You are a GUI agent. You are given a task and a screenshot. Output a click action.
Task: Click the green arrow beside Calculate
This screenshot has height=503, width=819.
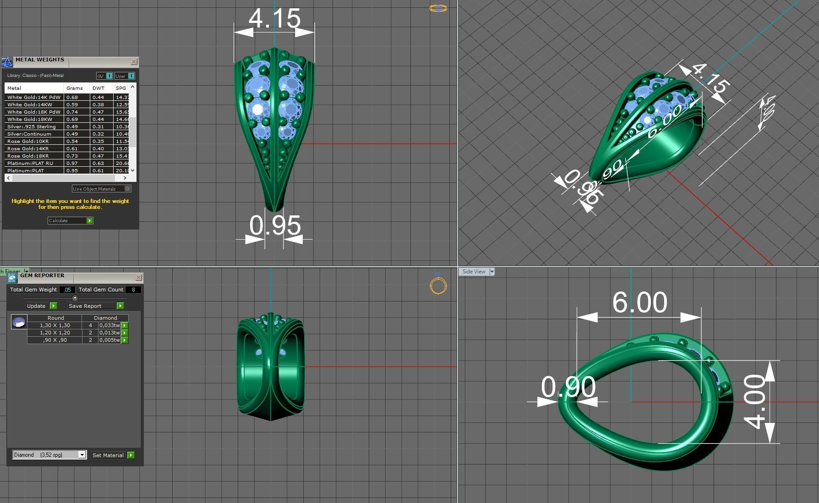pyautogui.click(x=90, y=221)
